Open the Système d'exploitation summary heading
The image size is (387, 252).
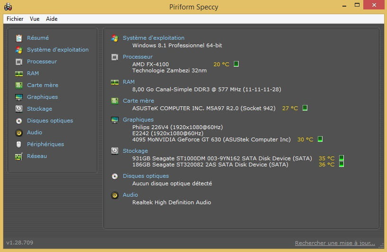point(153,38)
